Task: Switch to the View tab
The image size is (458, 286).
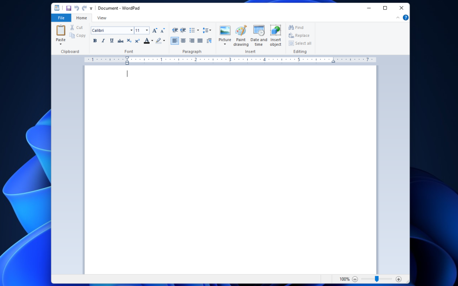Action: pos(101,17)
